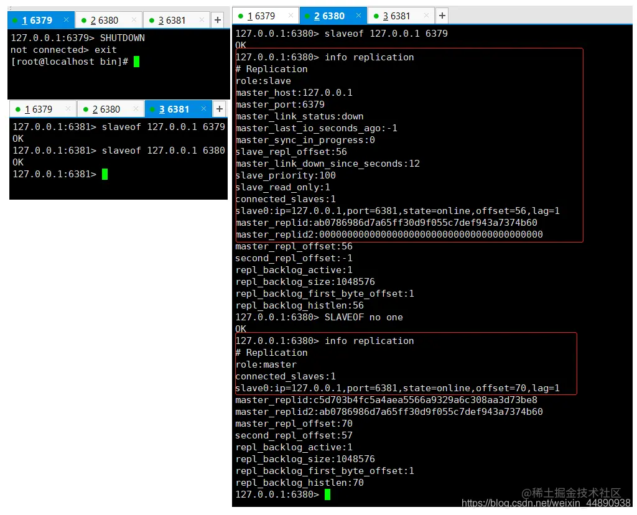The height and width of the screenshot is (515, 637).
Task: Click master_repl_offset:70 line
Action: coord(294,423)
